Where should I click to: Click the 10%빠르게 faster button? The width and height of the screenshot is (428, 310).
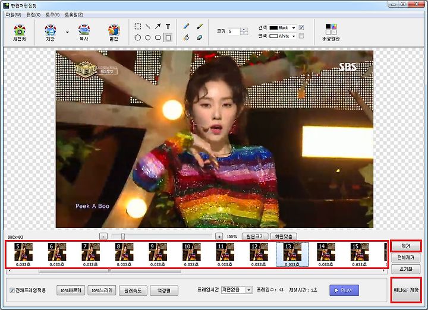(71, 290)
